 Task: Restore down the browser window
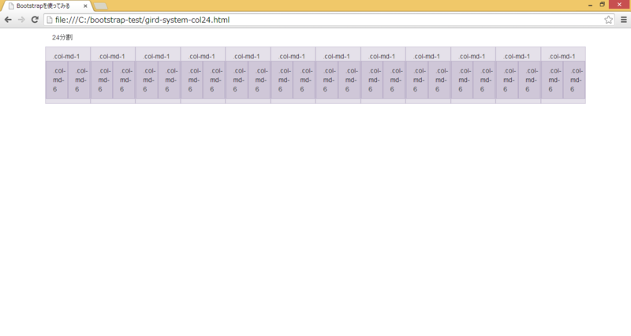(x=603, y=5)
